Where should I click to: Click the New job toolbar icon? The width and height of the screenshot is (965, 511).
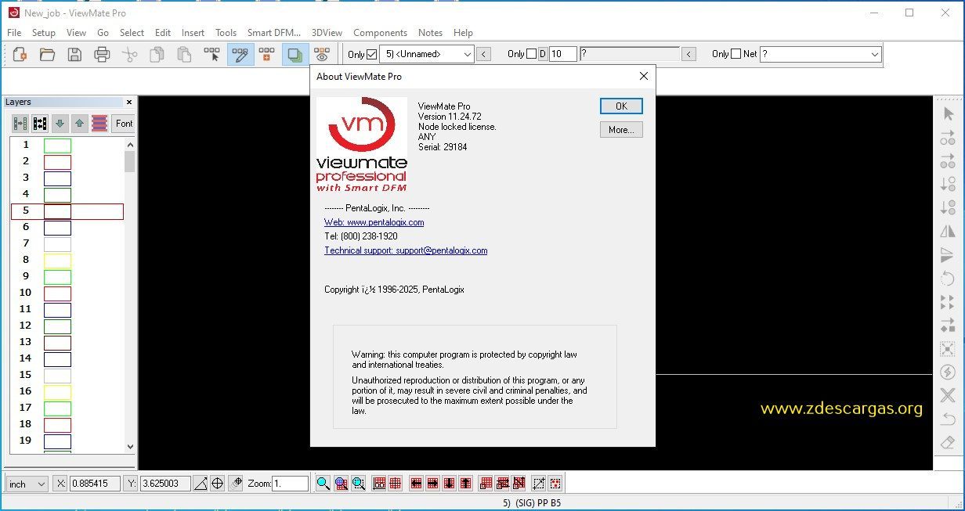click(x=20, y=54)
